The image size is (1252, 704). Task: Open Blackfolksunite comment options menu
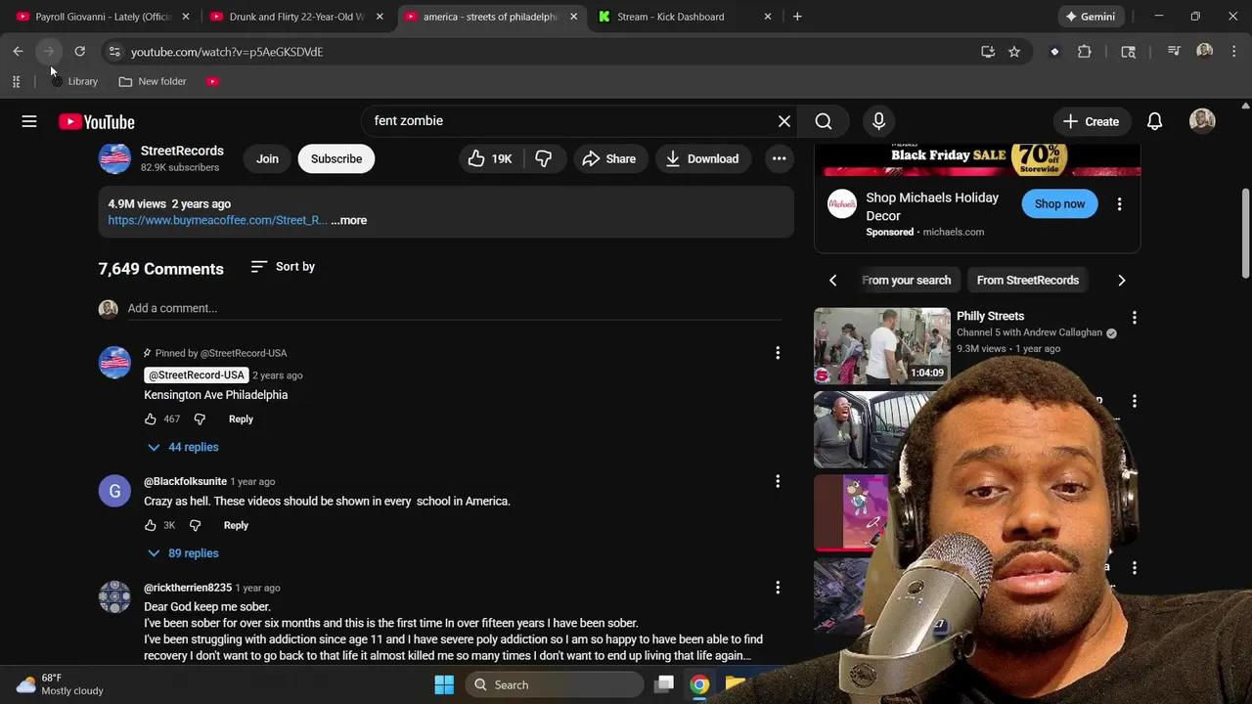[x=778, y=481]
